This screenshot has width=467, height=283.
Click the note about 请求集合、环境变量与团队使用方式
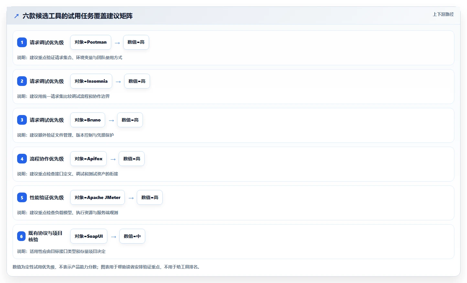70,58
